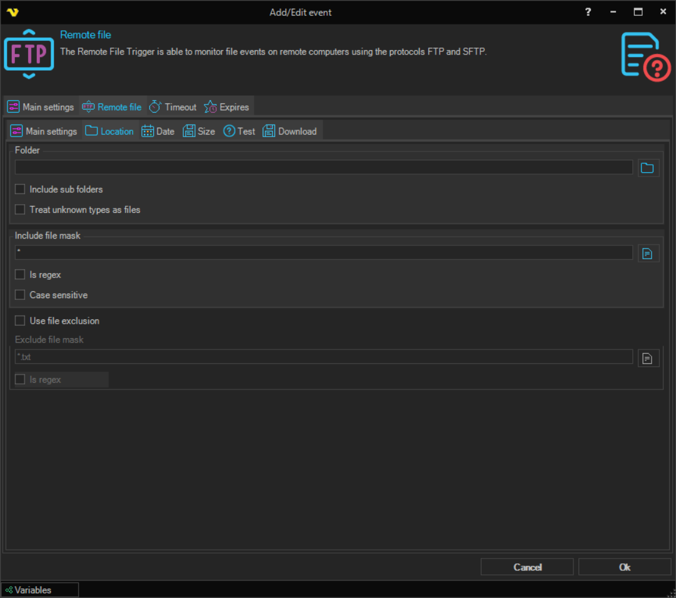Click the question mark help button in title bar
This screenshot has width=676, height=598.
[x=588, y=12]
